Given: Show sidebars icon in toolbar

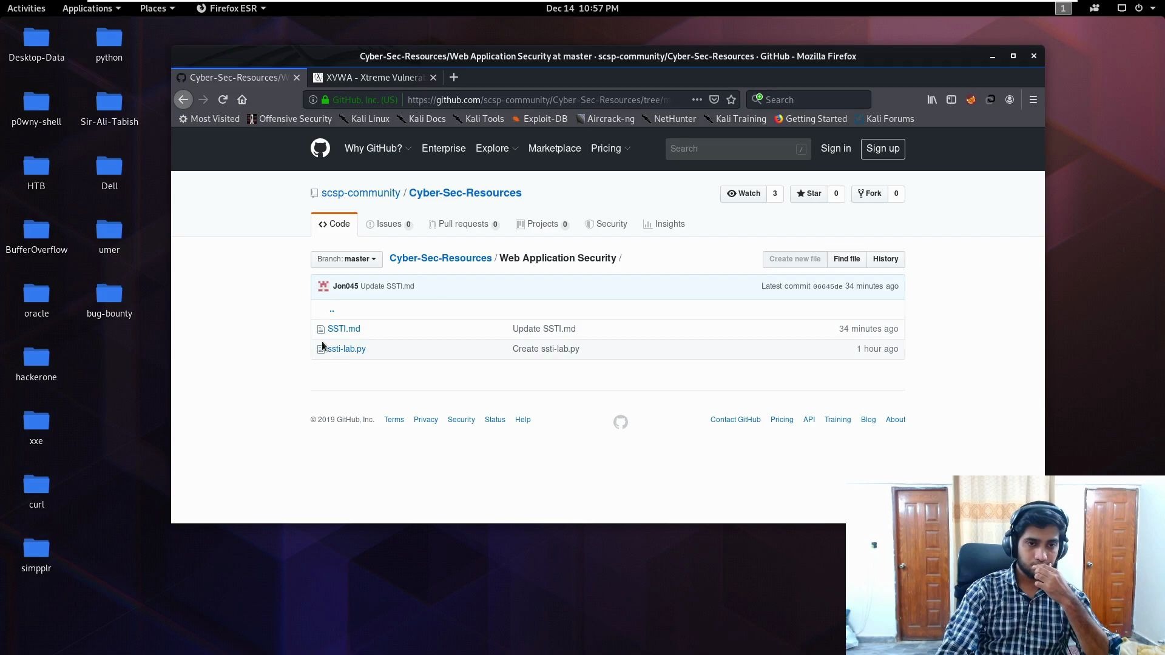Looking at the screenshot, I should click(951, 99).
